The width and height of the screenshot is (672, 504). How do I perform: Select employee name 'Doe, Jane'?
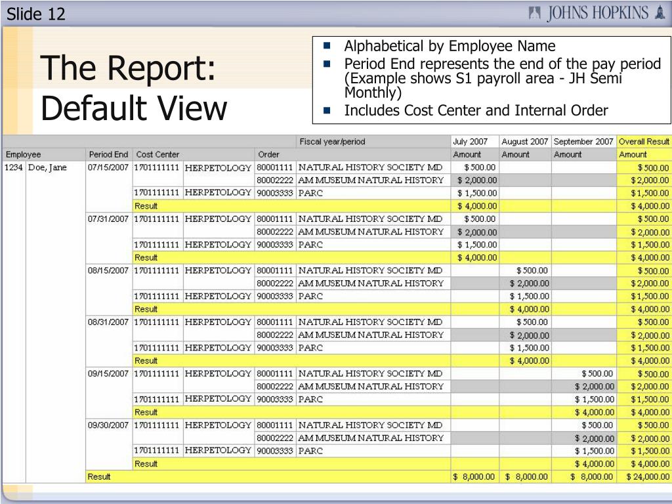[47, 167]
